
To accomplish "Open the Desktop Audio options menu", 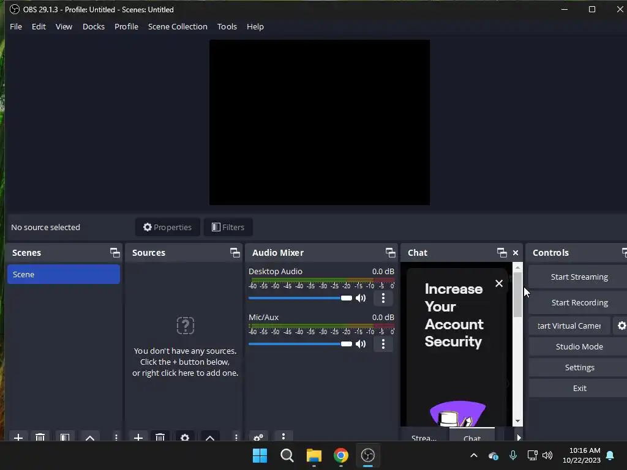I will [383, 298].
